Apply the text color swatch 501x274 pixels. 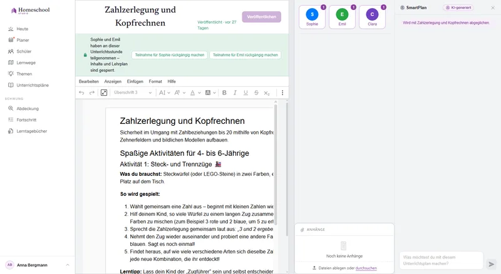tap(192, 93)
